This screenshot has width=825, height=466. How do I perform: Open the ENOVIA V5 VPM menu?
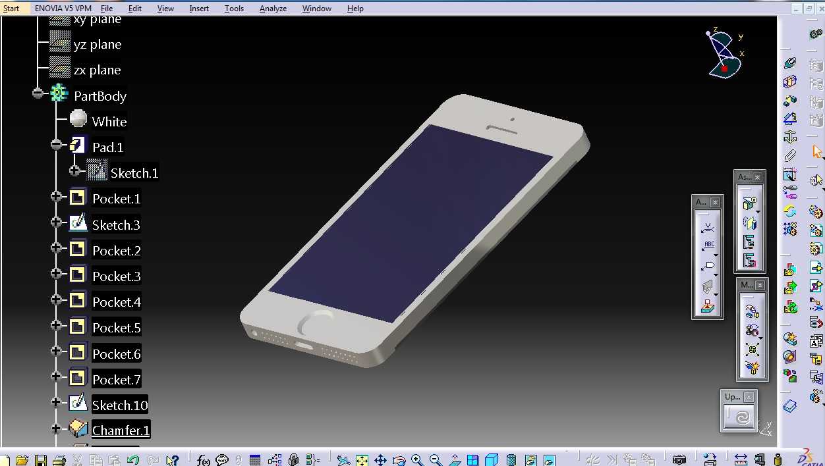[63, 9]
